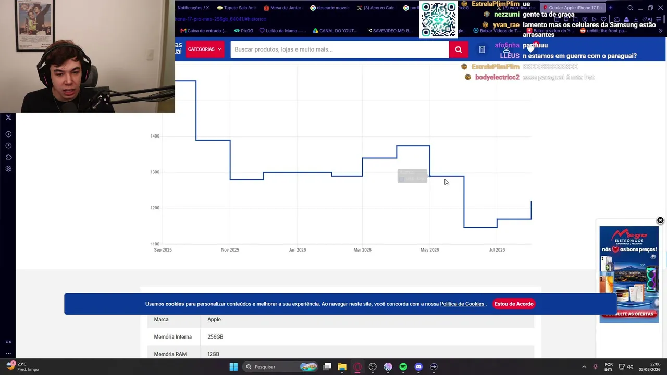
Task: Open OBS Studio from taskbar
Action: click(373, 367)
